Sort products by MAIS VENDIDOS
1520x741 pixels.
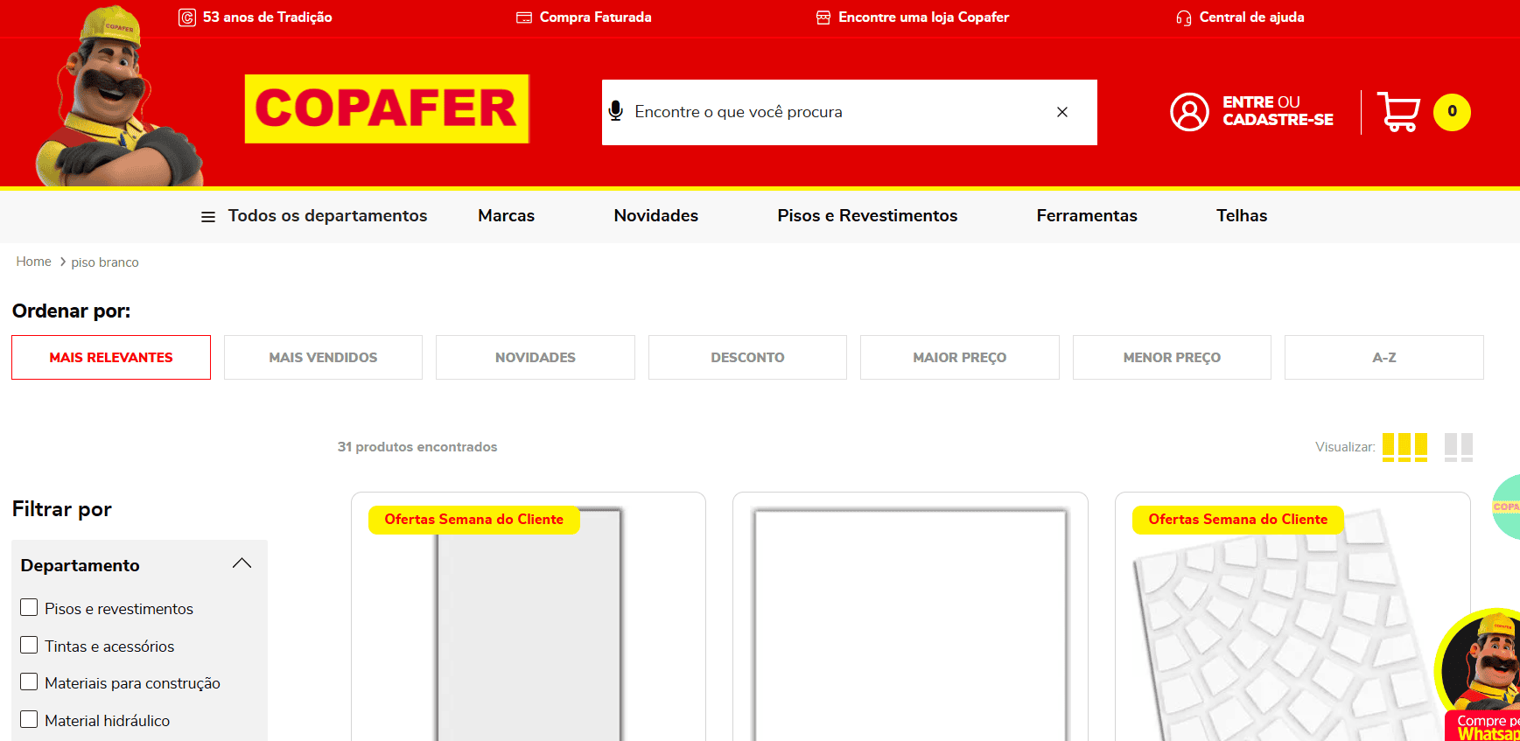[323, 357]
